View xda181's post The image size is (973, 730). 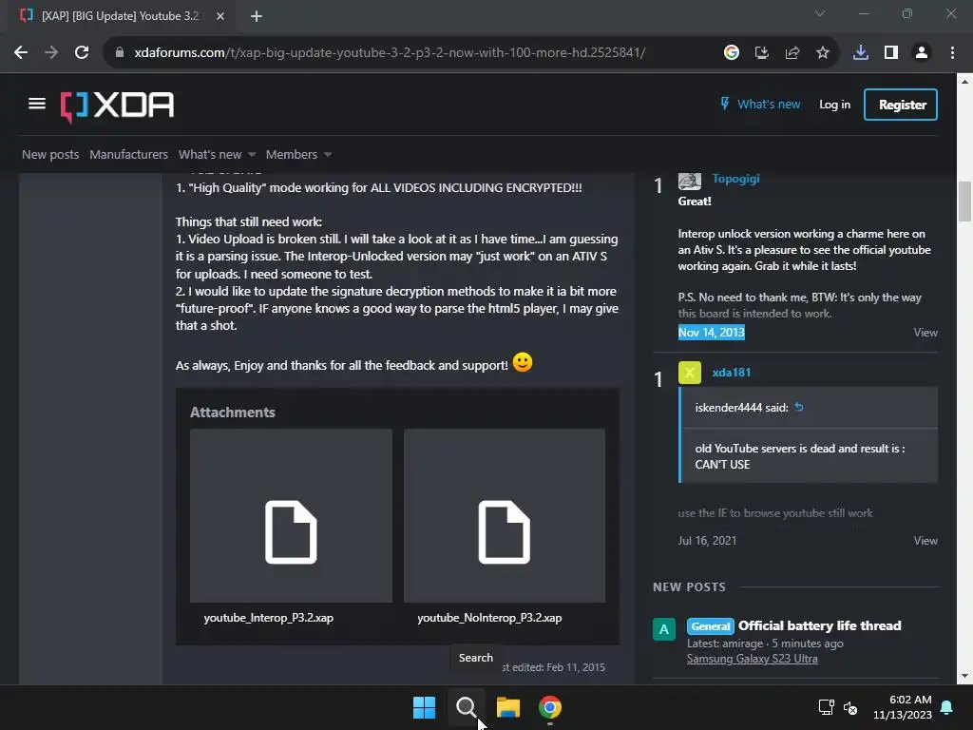pyautogui.click(x=925, y=541)
